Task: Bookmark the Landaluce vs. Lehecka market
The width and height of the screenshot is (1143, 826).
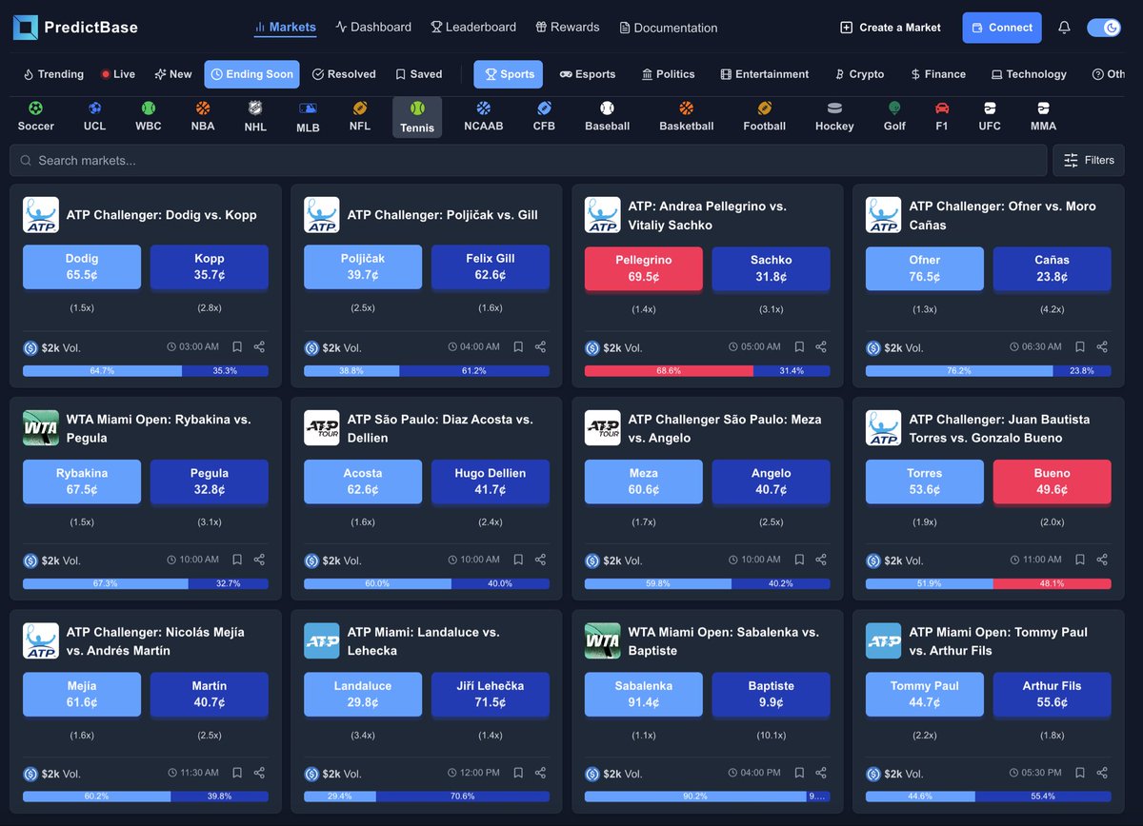Action: pyautogui.click(x=518, y=773)
